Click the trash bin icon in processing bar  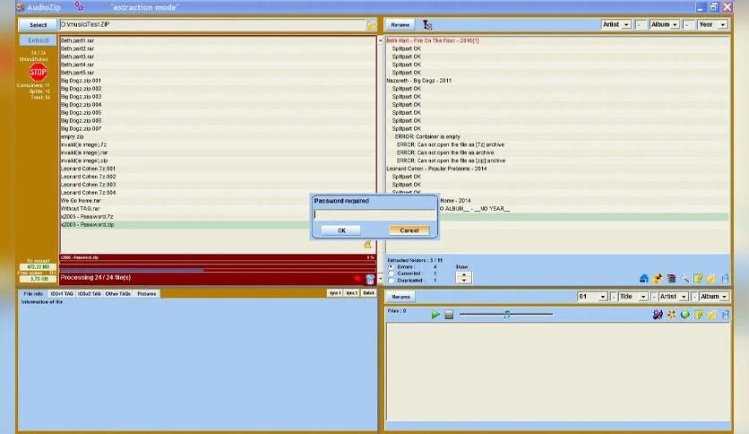click(370, 278)
